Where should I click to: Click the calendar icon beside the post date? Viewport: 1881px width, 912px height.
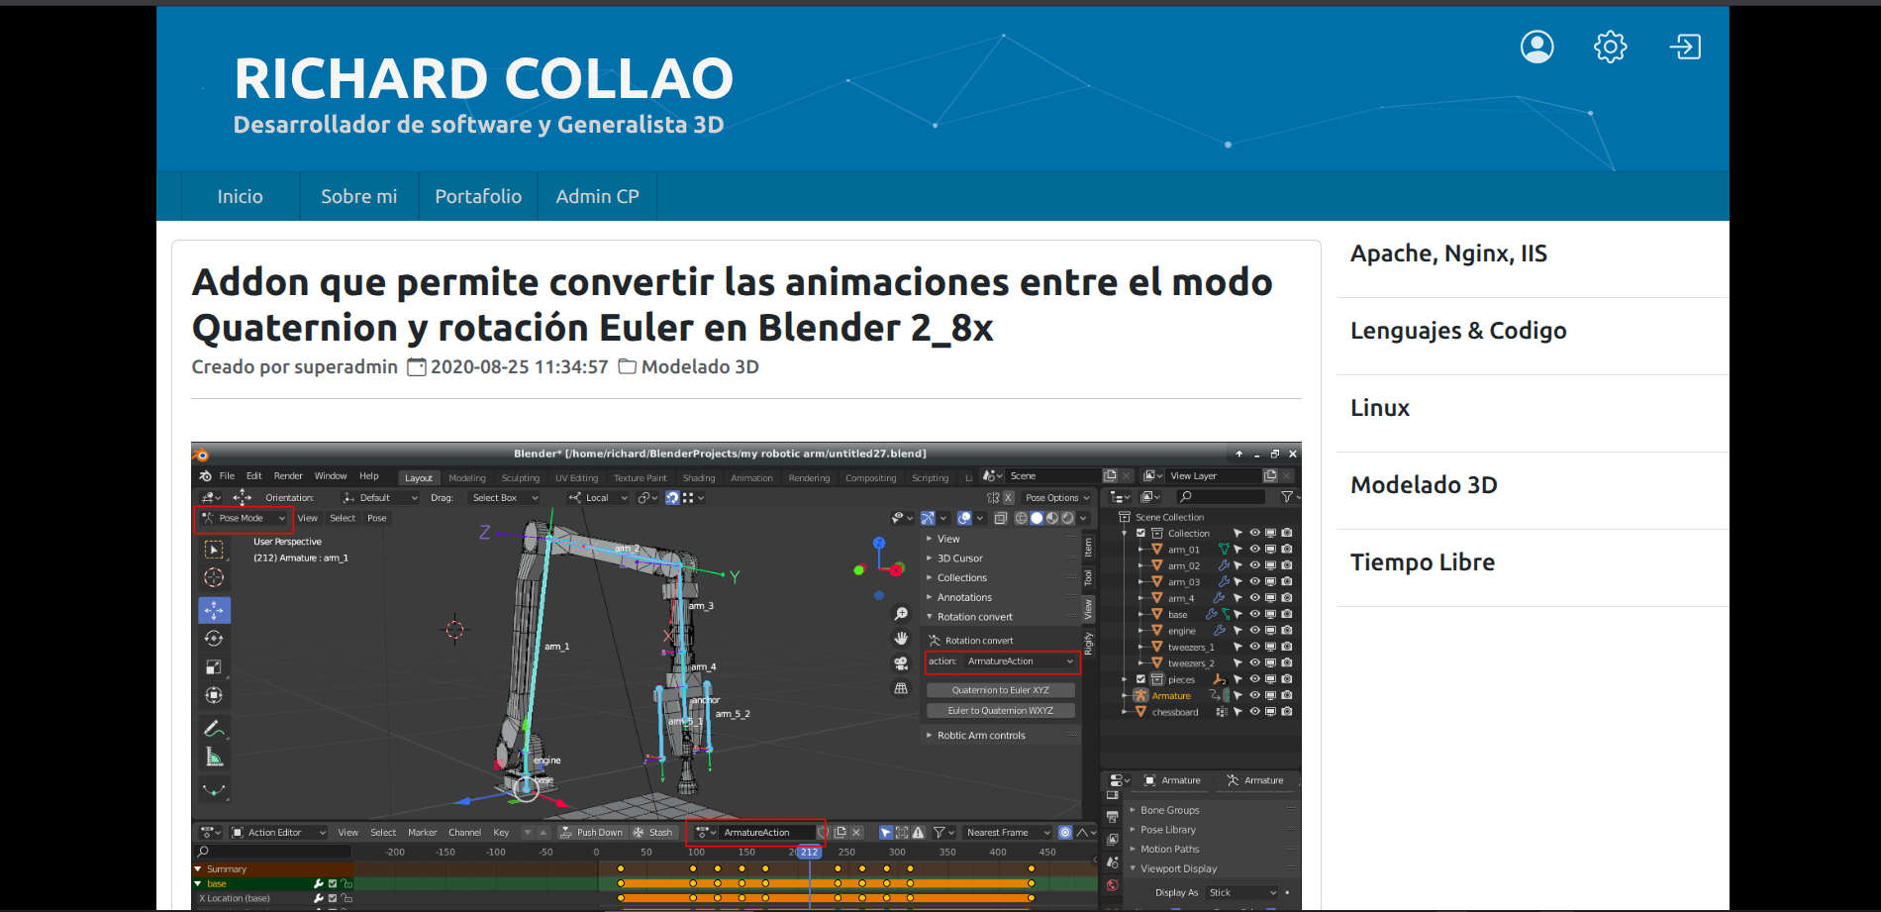point(417,367)
